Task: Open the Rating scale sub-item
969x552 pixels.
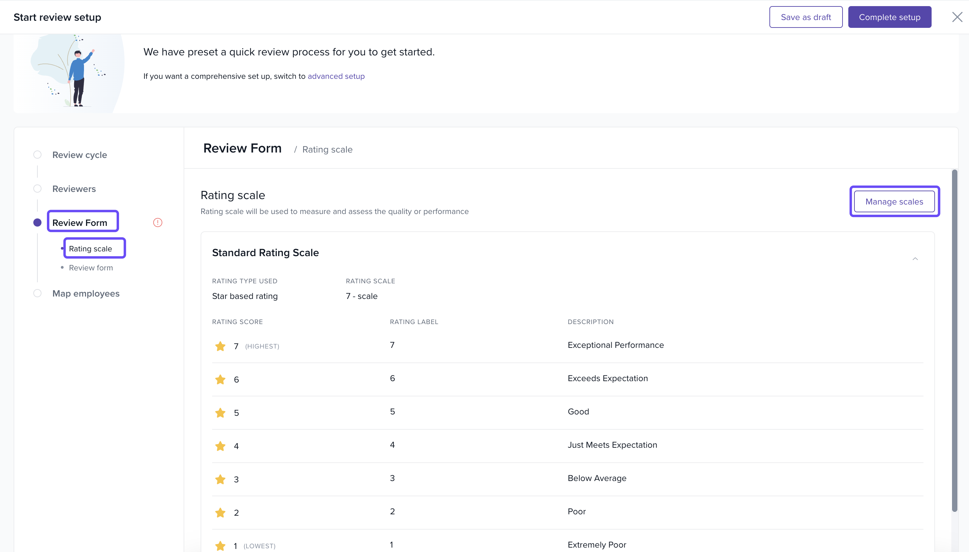Action: 90,249
